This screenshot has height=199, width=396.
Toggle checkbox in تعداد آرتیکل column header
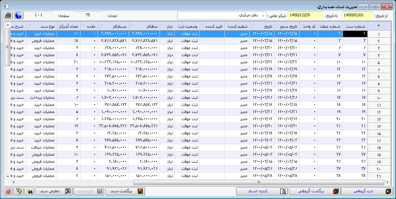60,26
